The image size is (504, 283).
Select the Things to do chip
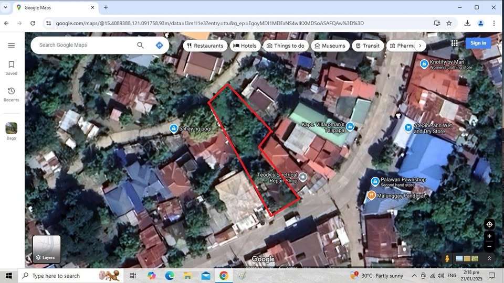pyautogui.click(x=286, y=46)
